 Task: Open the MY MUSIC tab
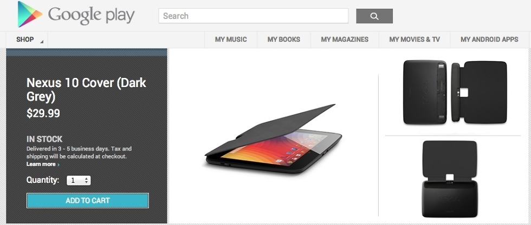point(231,39)
